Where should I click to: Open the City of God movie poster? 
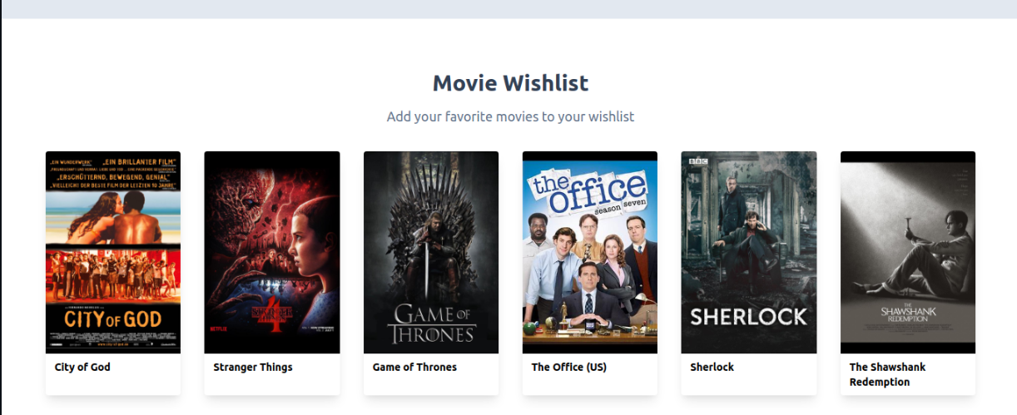click(x=113, y=252)
